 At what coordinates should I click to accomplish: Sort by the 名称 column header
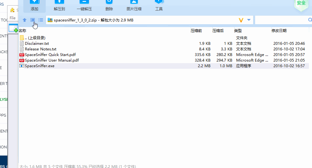click(22, 31)
